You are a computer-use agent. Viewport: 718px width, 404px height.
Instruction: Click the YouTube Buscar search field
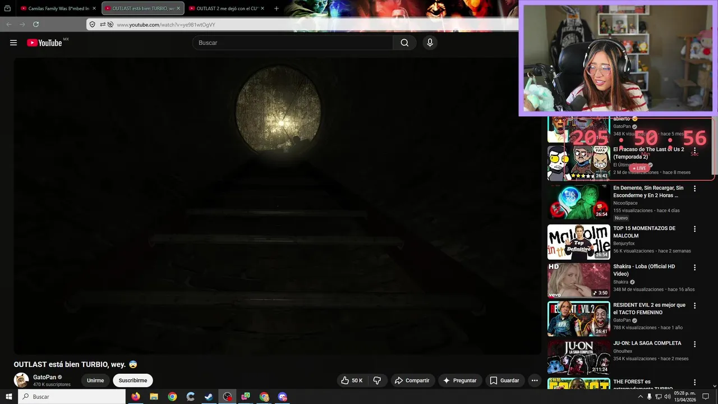[x=292, y=43]
